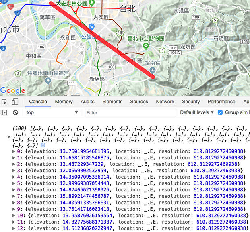Click the blue shopping bag map marker
Image resolution: width=250 pixels, height=232 pixels.
(x=91, y=26)
